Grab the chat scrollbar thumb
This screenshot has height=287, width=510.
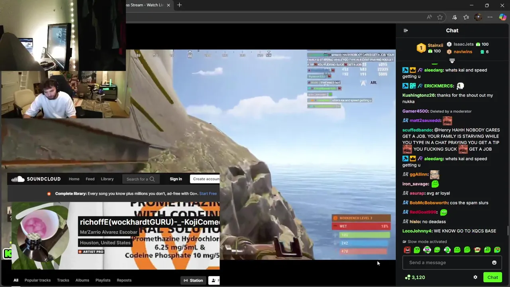click(x=508, y=231)
